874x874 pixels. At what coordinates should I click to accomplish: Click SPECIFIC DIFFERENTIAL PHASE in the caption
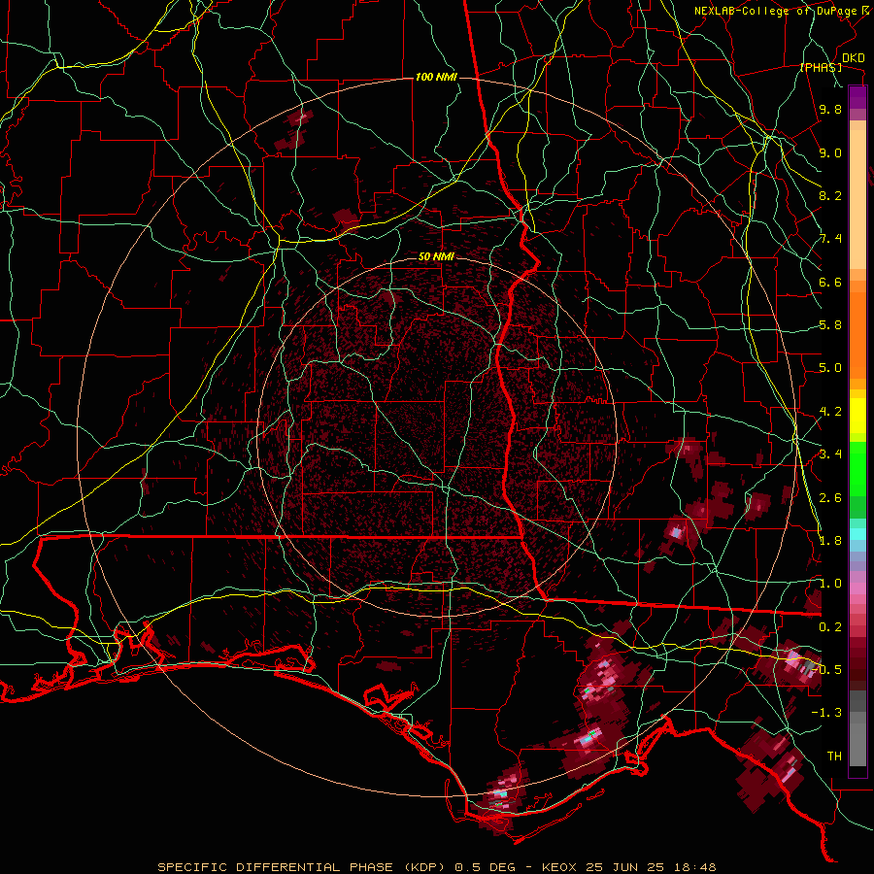pyautogui.click(x=276, y=867)
